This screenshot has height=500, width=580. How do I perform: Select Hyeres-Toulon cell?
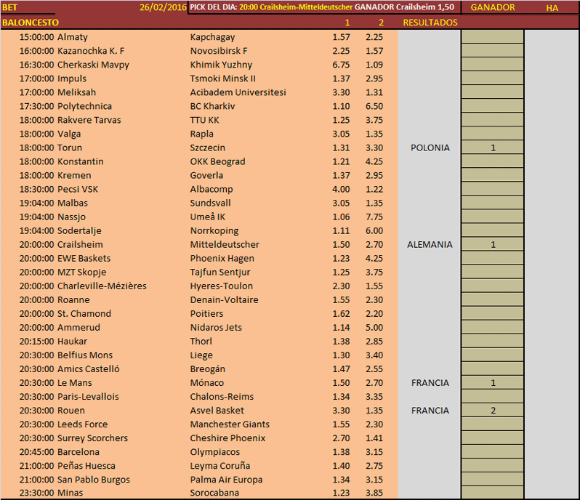pos(221,286)
